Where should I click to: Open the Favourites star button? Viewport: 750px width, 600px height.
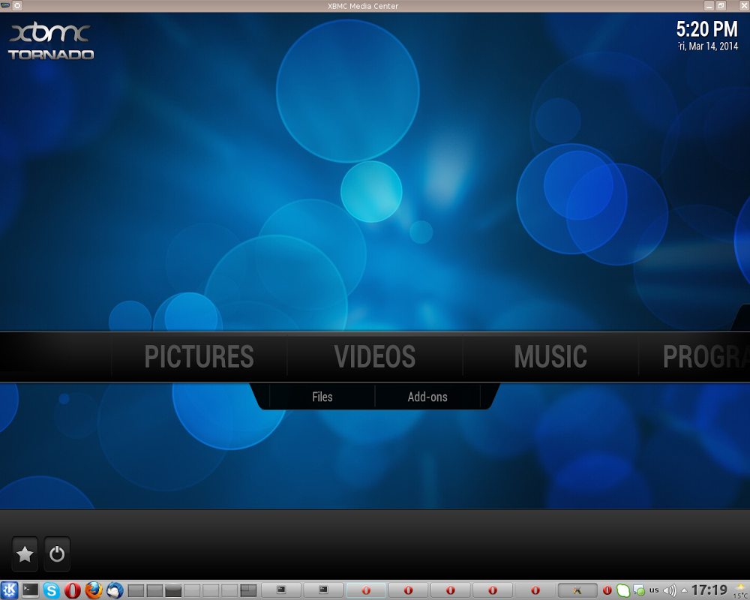(x=25, y=554)
